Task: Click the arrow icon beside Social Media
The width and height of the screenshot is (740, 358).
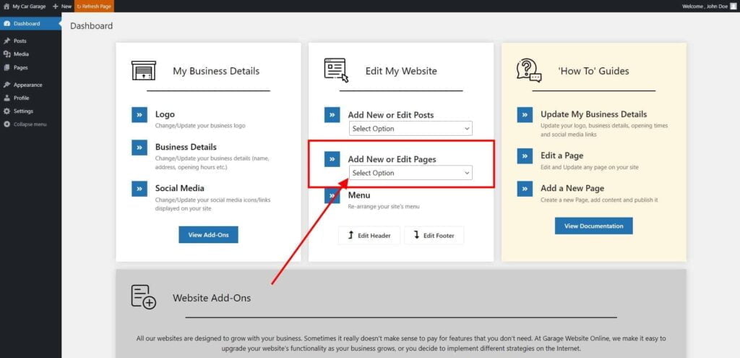Action: [139, 189]
